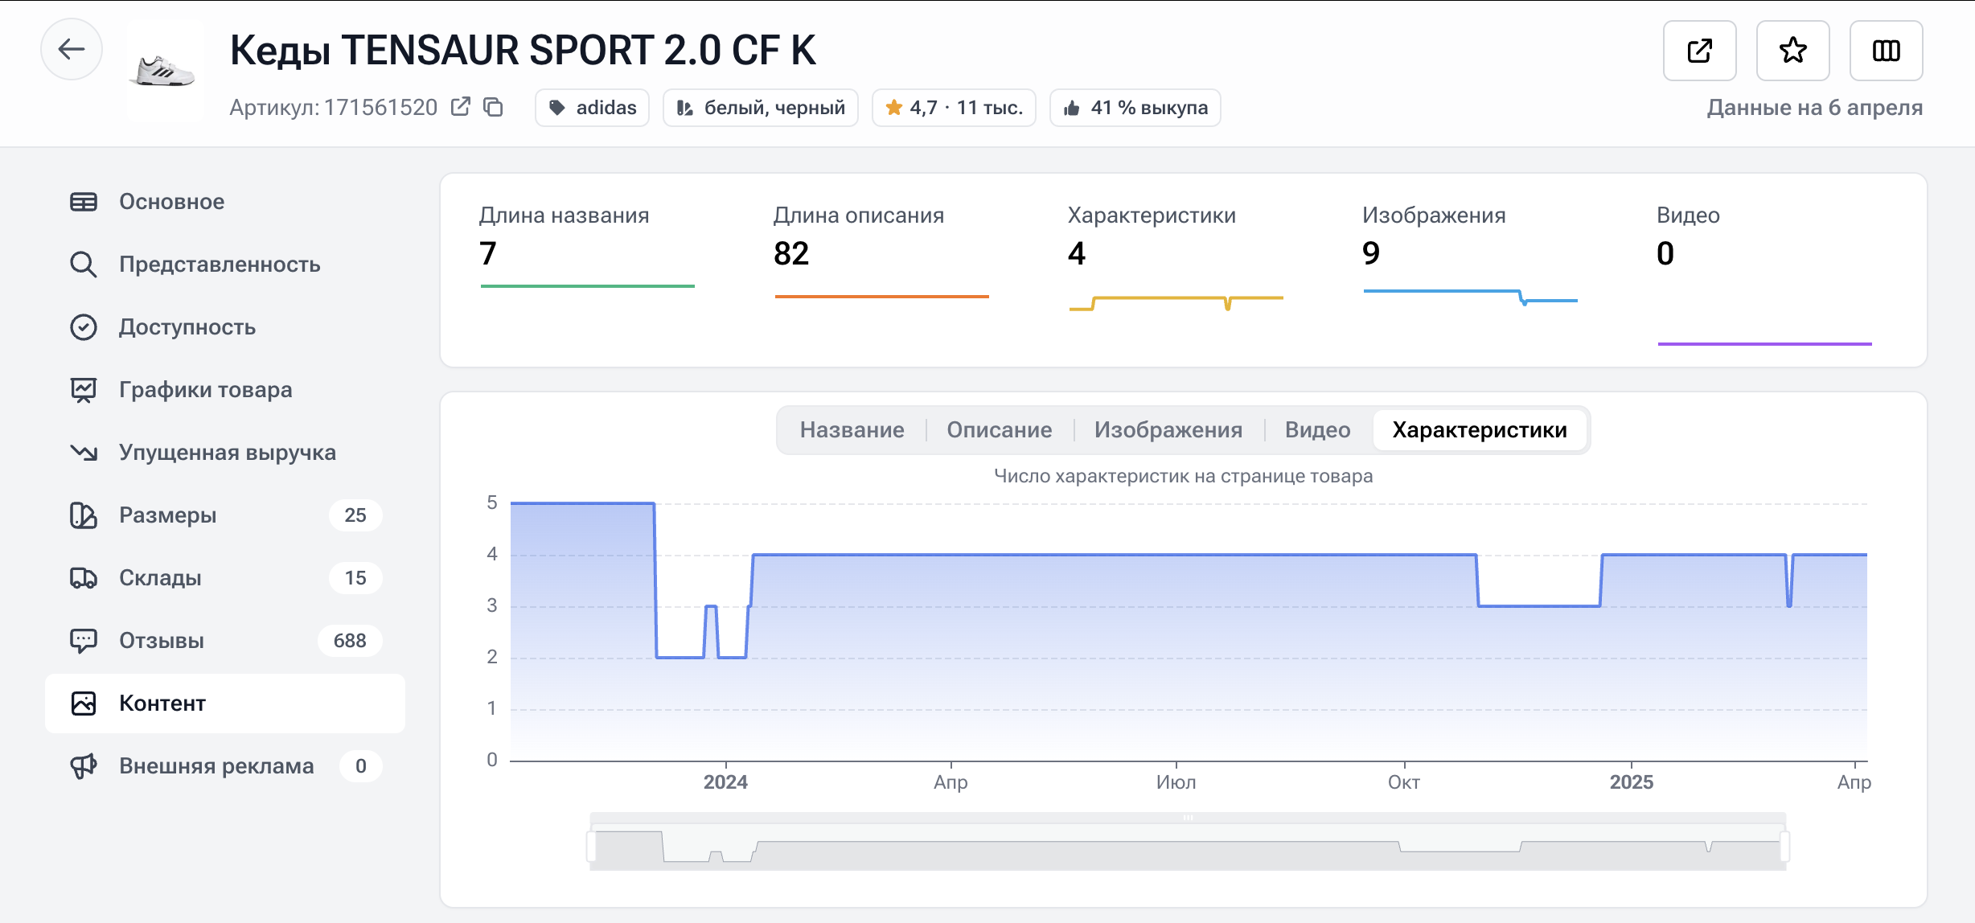Click the back arrow button

pyautogui.click(x=72, y=50)
